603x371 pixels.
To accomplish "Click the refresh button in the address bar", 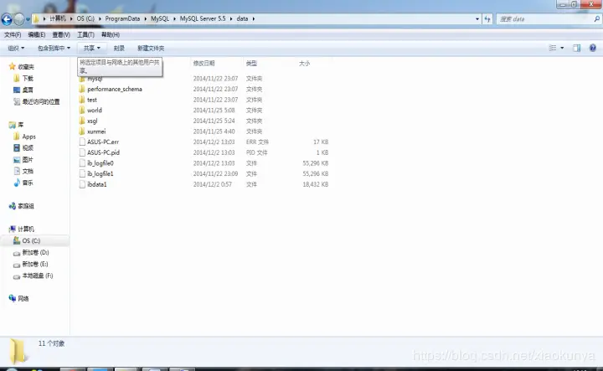I will (487, 18).
